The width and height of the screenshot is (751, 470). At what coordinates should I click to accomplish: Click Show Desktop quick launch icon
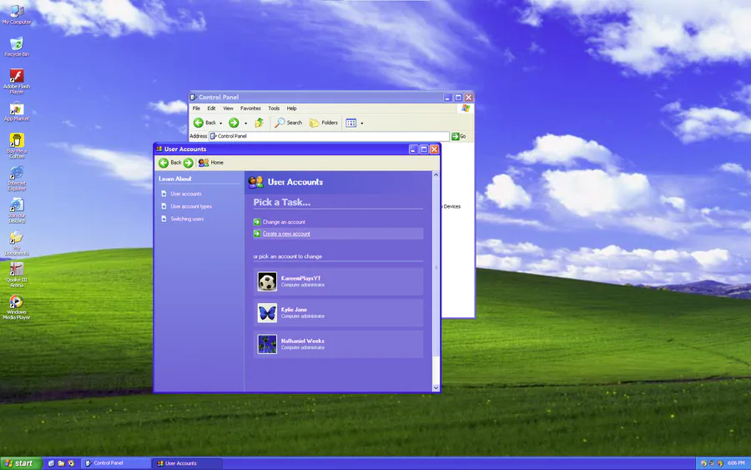pyautogui.click(x=51, y=463)
